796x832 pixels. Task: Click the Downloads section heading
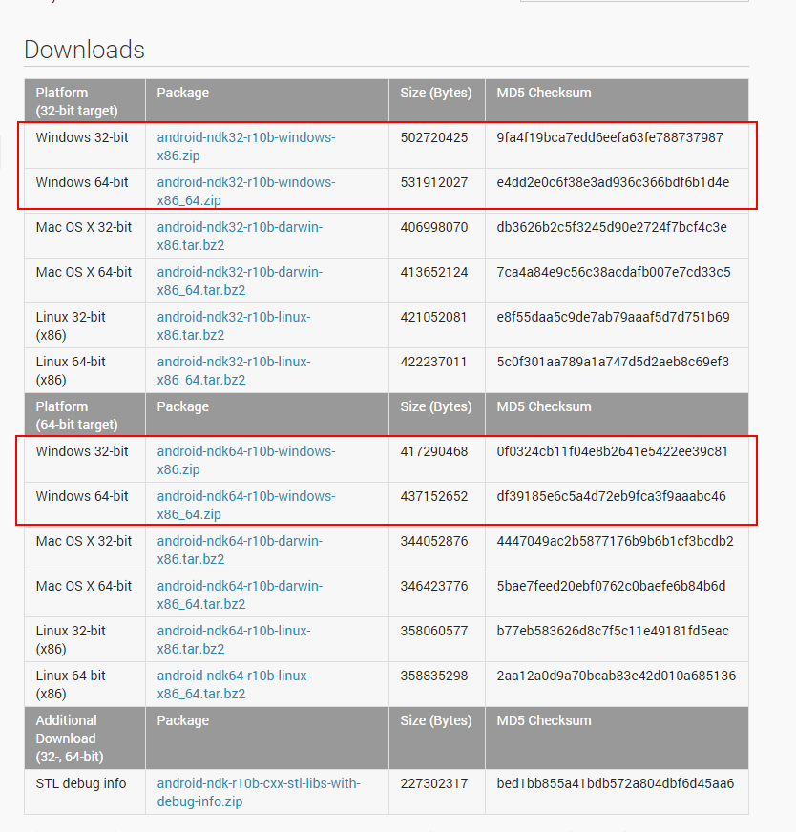tap(84, 50)
